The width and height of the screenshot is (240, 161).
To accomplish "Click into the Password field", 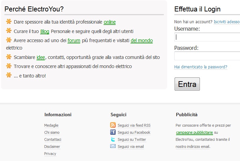I will 207,56.
